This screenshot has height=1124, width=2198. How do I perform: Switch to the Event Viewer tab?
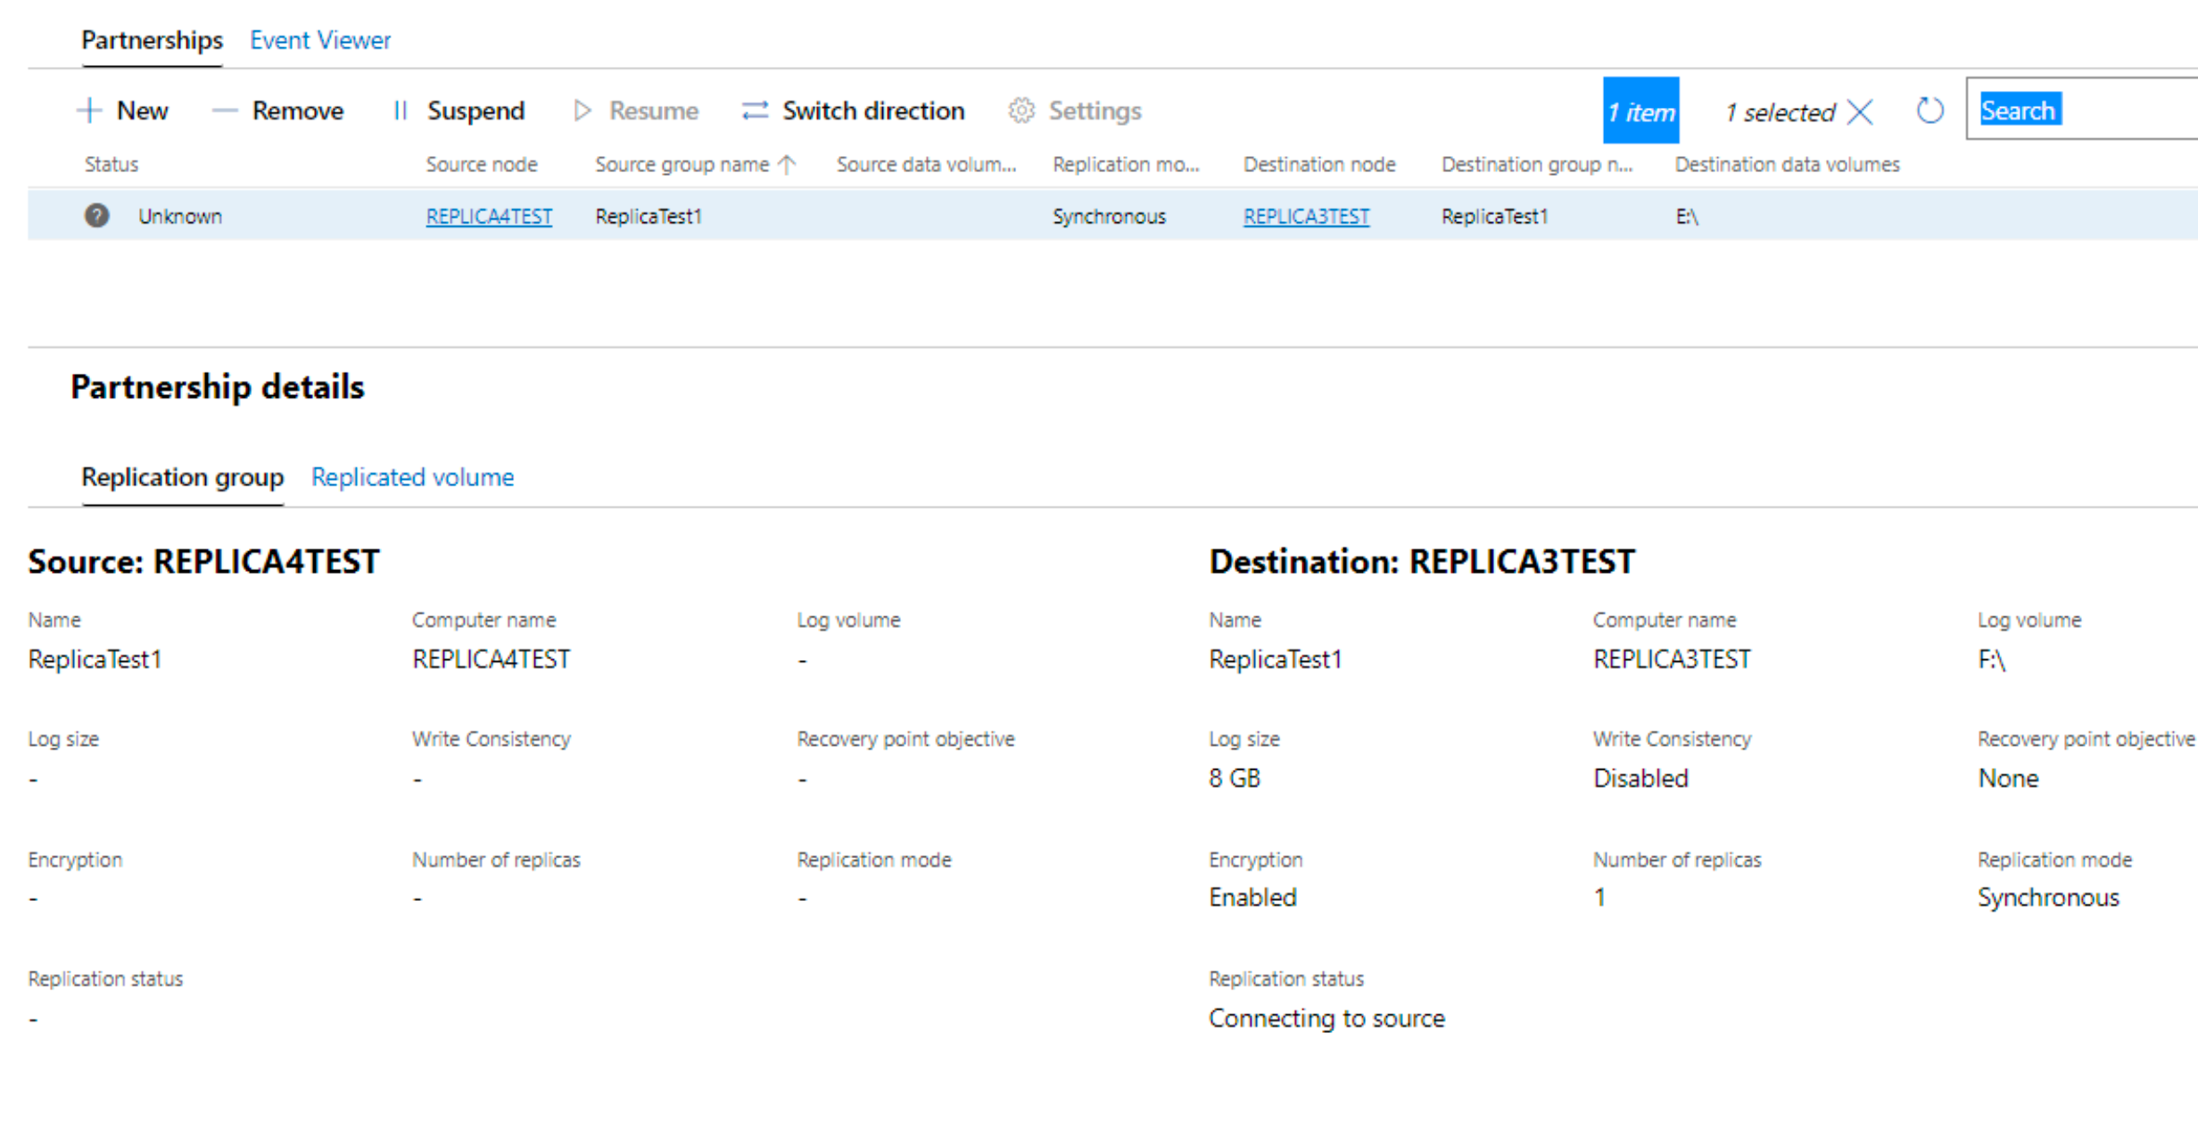pyautogui.click(x=320, y=40)
